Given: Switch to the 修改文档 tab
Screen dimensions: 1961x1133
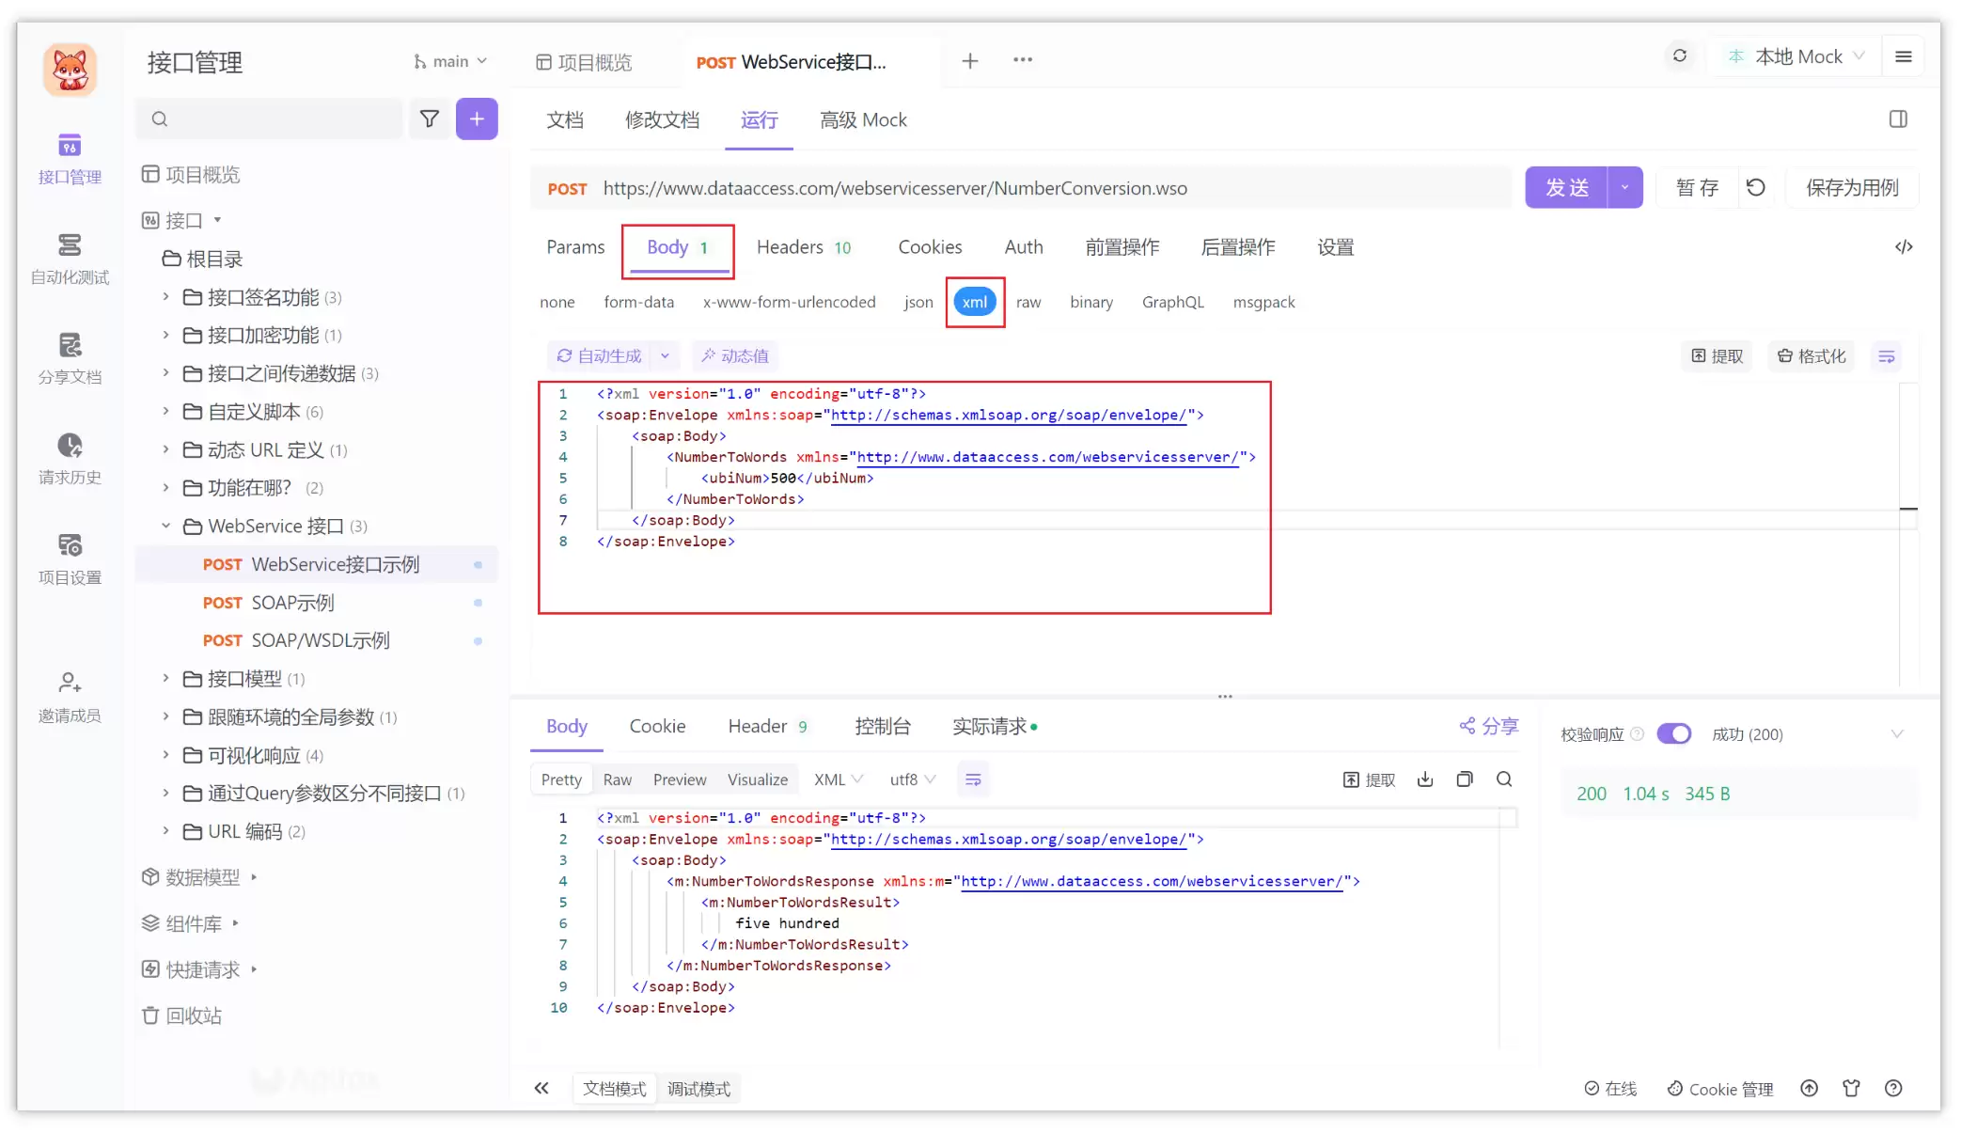Looking at the screenshot, I should click(x=662, y=120).
